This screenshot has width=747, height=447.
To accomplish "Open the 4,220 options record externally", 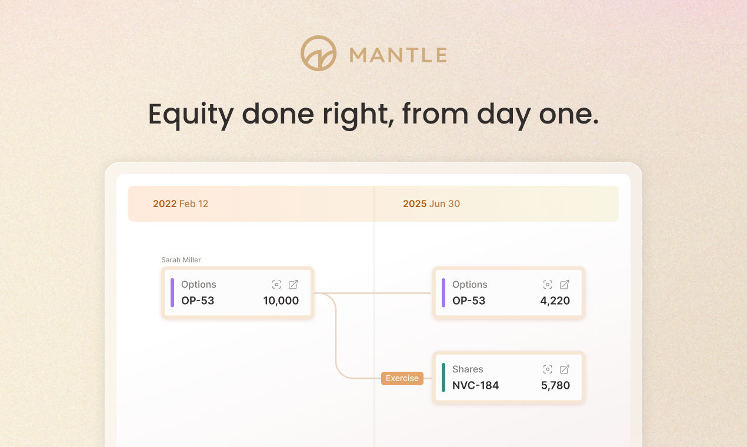I will (x=564, y=284).
